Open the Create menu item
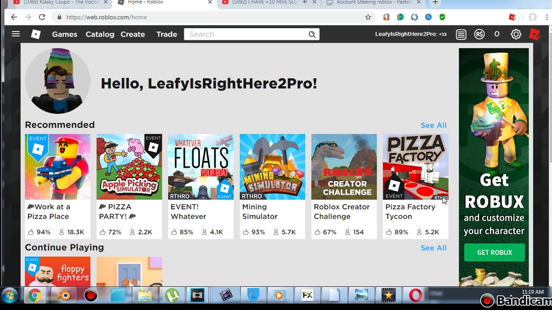This screenshot has width=552, height=310. coord(133,34)
